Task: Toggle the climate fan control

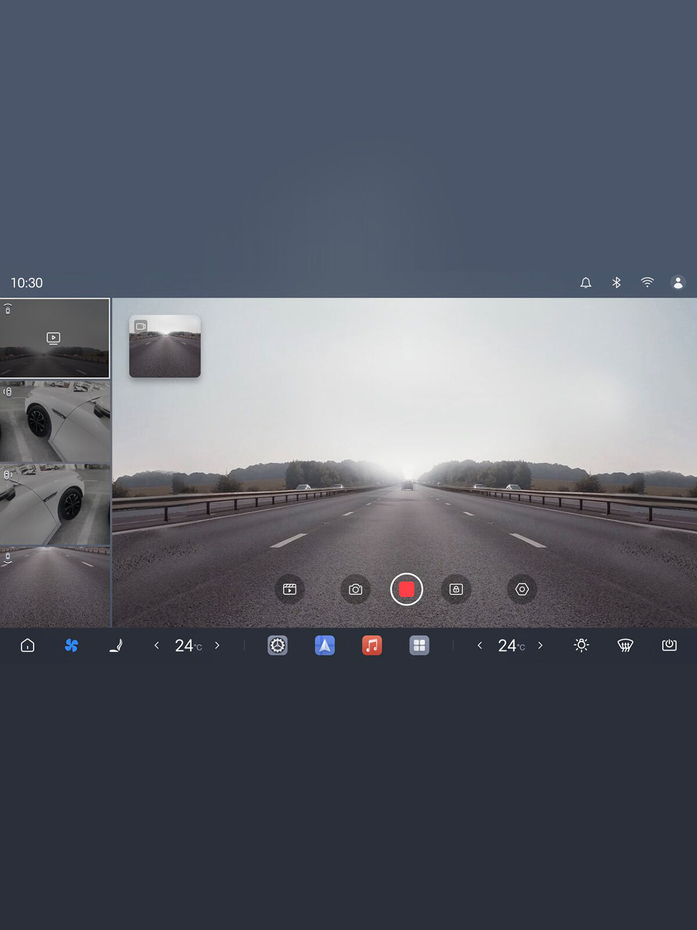Action: pyautogui.click(x=71, y=645)
